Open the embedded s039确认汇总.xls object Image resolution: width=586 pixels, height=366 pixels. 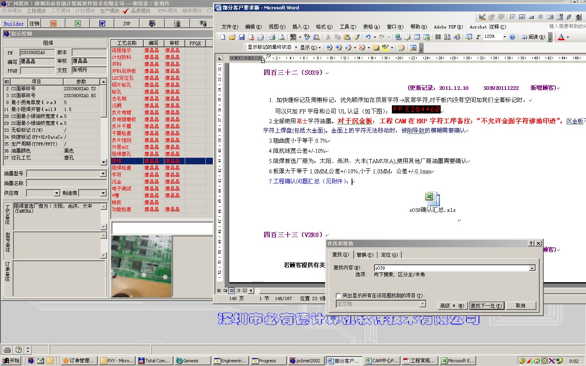432,202
